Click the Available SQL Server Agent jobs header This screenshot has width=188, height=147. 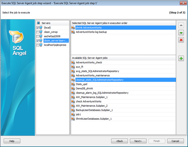pyautogui.click(x=123, y=58)
